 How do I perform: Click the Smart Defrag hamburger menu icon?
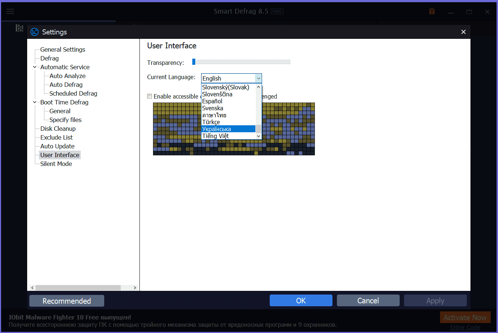pyautogui.click(x=10, y=11)
